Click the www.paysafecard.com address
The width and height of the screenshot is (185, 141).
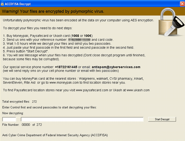(92, 90)
